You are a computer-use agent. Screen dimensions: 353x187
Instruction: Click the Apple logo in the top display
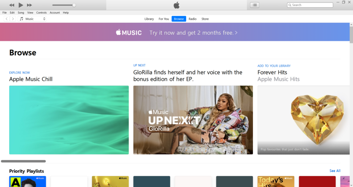point(176,5)
